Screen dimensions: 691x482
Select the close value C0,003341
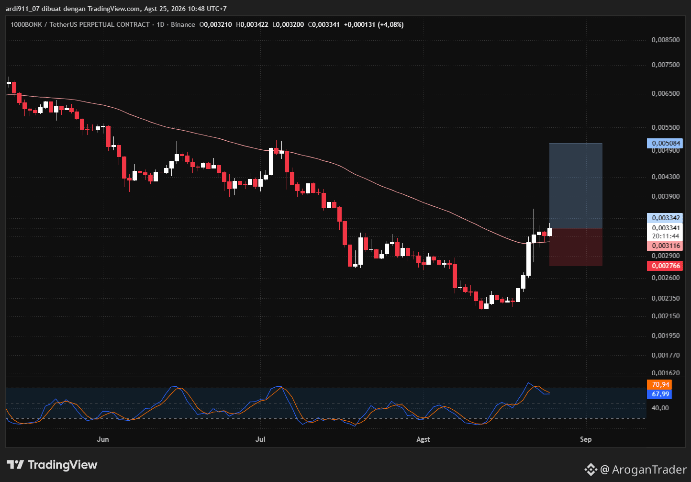[323, 24]
